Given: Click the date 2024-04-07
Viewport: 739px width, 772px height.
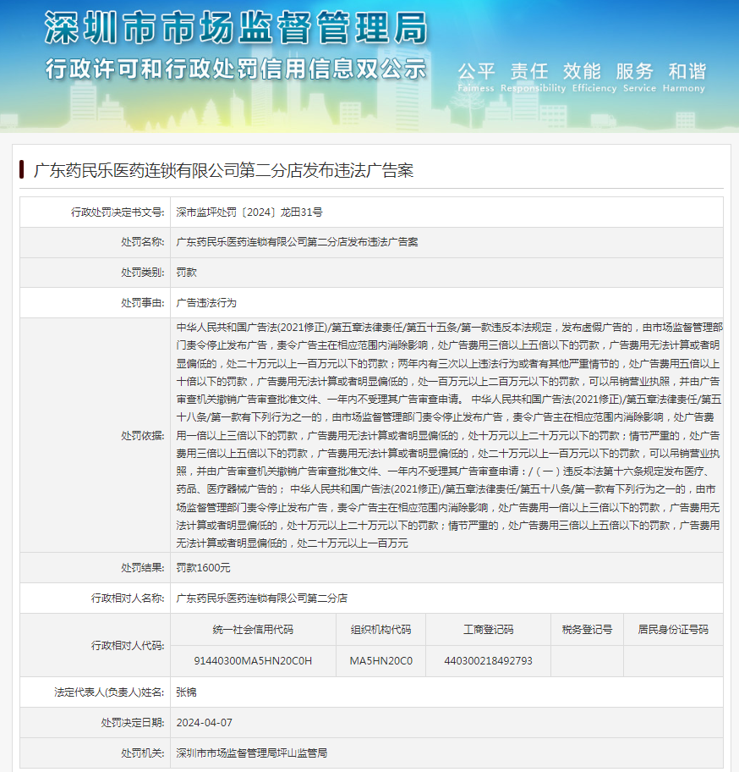Looking at the screenshot, I should (204, 722).
